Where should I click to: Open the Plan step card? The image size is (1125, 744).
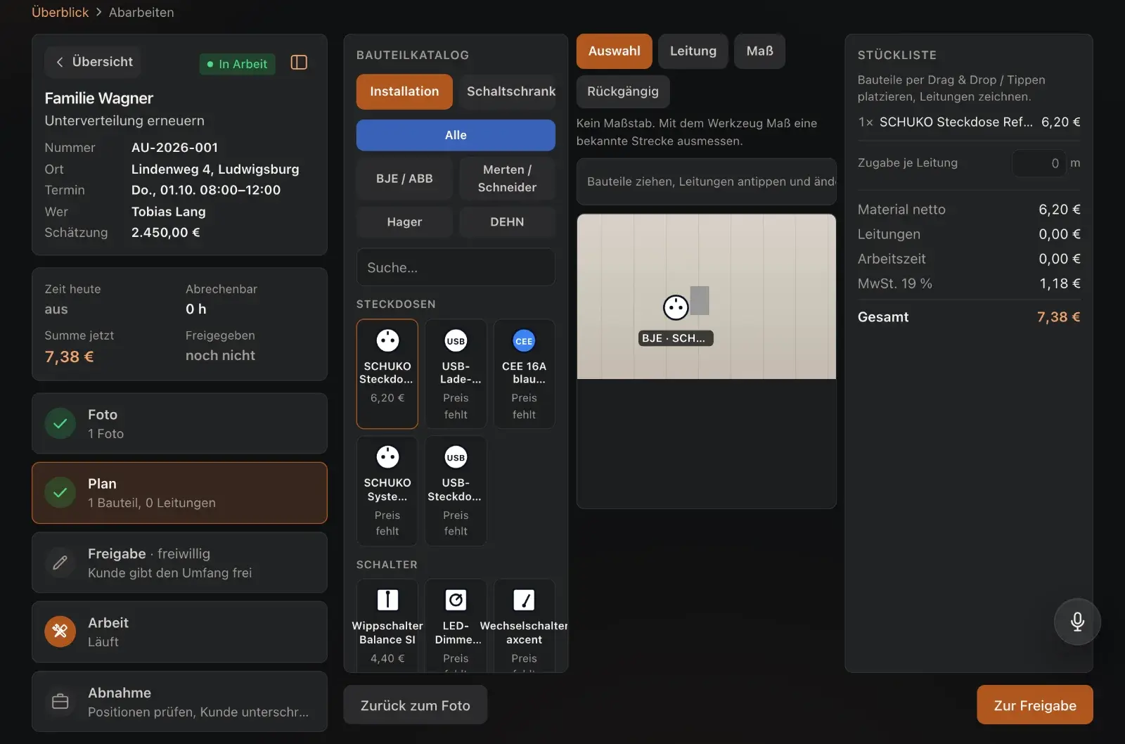pyautogui.click(x=179, y=493)
